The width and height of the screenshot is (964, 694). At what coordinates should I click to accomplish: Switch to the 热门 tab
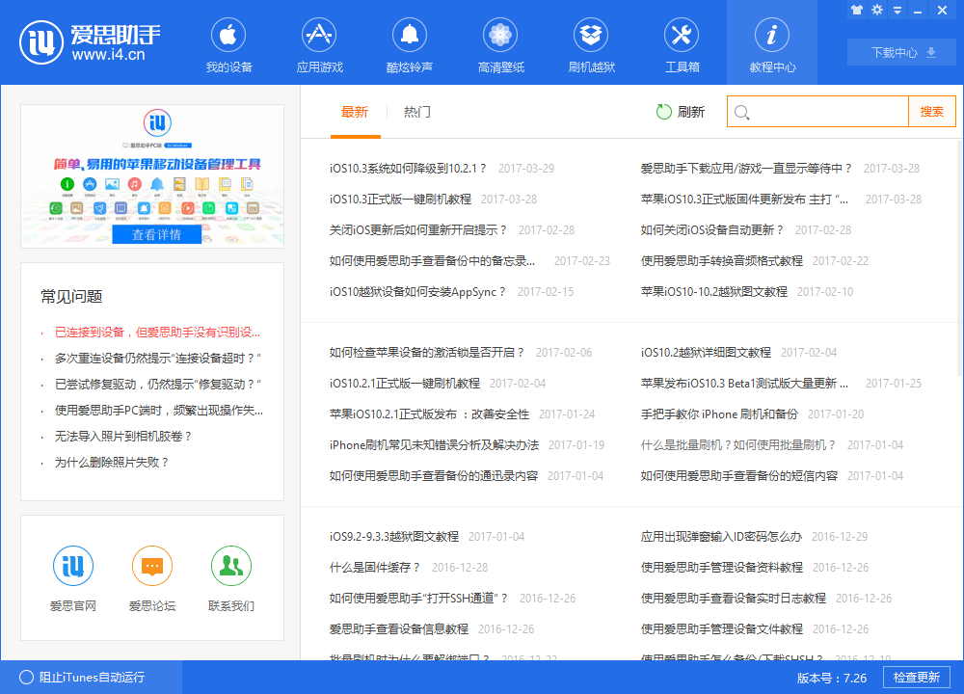coord(416,112)
